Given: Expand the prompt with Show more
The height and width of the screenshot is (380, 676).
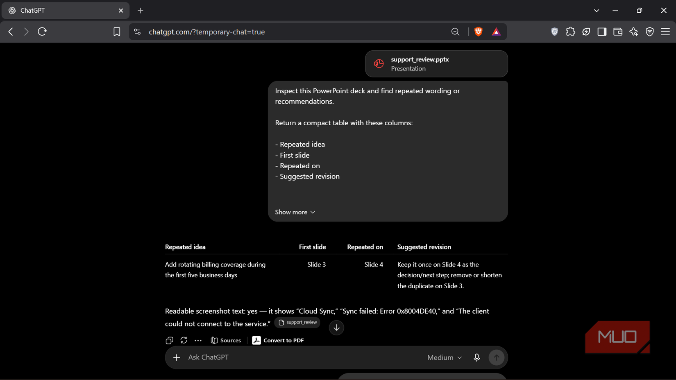Looking at the screenshot, I should [x=295, y=212].
